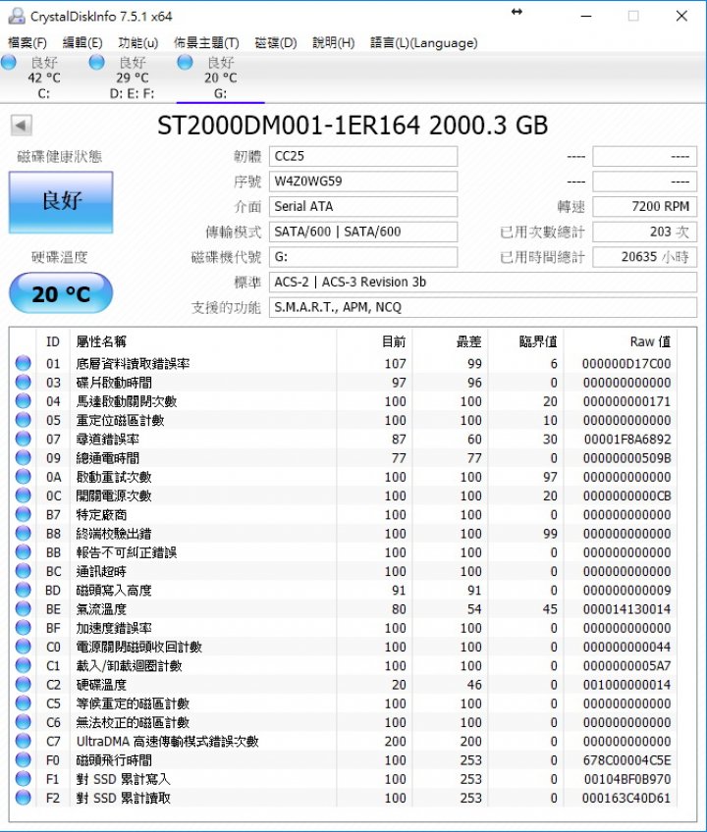
Task: Open the 磁碟(D) menu
Action: (276, 43)
